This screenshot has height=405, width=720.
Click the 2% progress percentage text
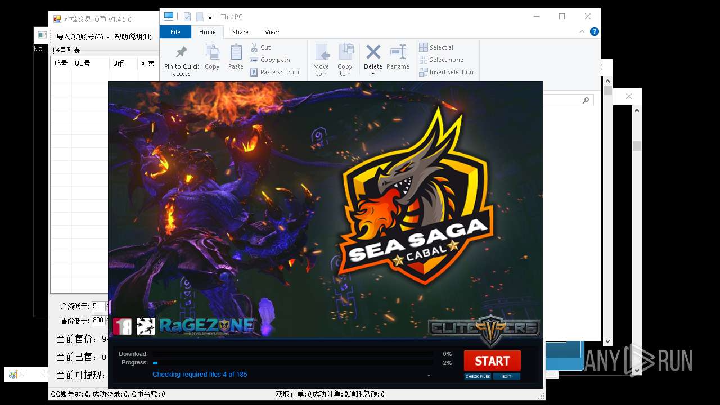coord(447,363)
